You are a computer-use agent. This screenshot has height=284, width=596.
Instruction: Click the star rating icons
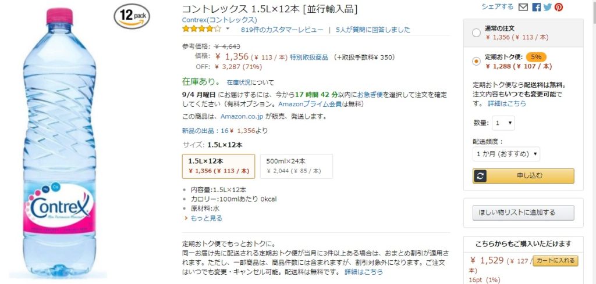click(x=201, y=29)
